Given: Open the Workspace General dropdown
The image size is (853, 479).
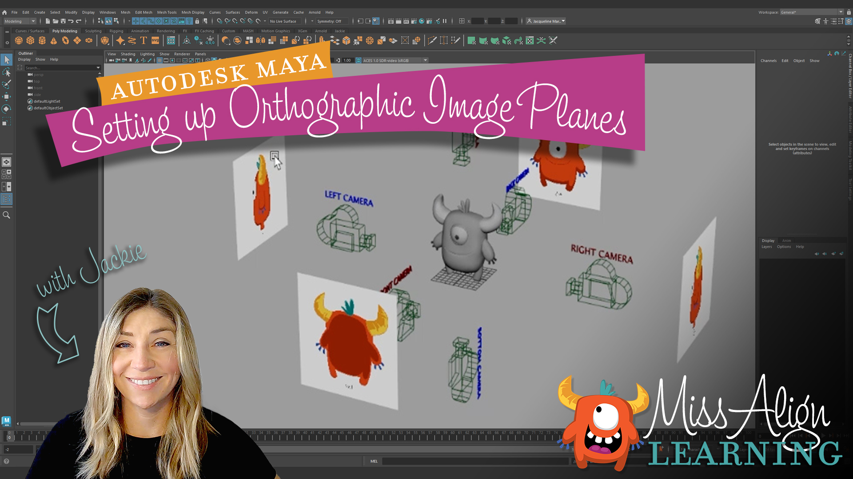Looking at the screenshot, I should 811,12.
